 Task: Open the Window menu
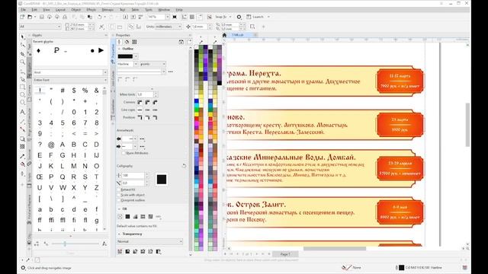click(164, 10)
